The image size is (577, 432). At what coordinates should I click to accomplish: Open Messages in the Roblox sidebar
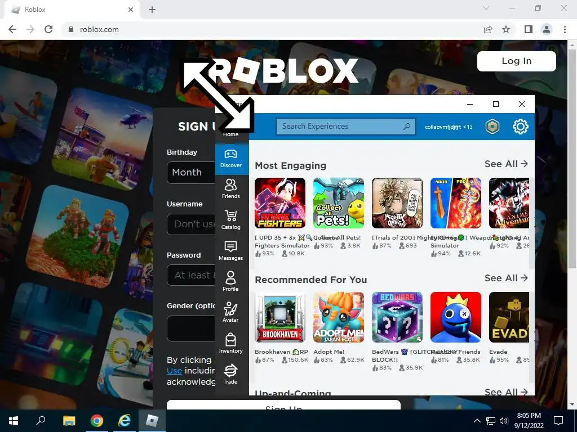tap(230, 251)
